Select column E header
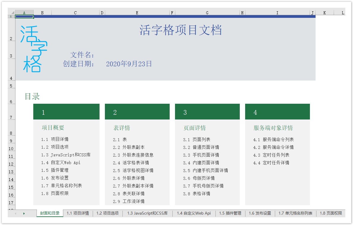The width and height of the screenshot is (353, 225). [137, 13]
